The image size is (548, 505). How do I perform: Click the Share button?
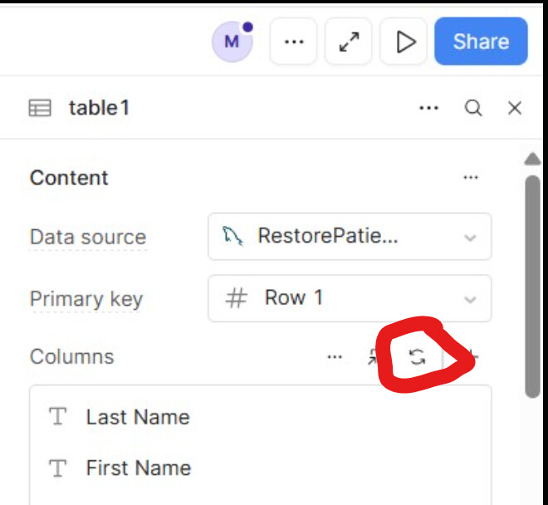tap(481, 42)
